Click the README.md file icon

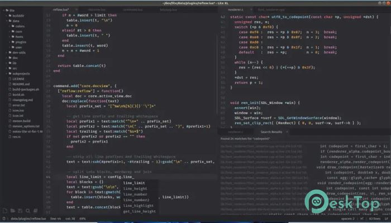pyautogui.click(x=10, y=84)
